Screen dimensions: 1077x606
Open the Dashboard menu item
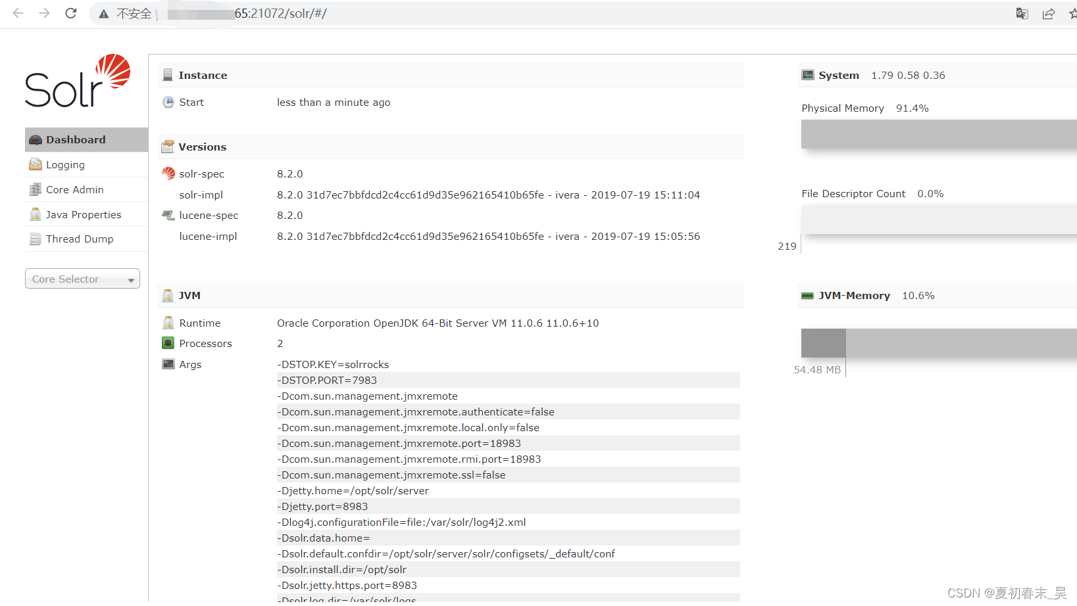pyautogui.click(x=86, y=140)
